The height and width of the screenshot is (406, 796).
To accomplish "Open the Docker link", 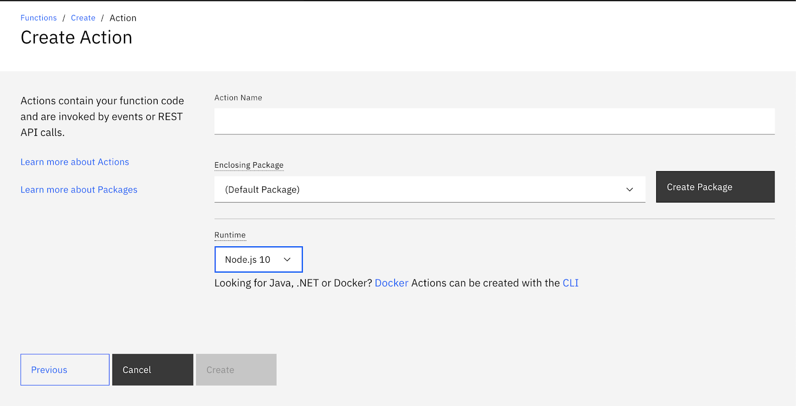I will point(392,283).
